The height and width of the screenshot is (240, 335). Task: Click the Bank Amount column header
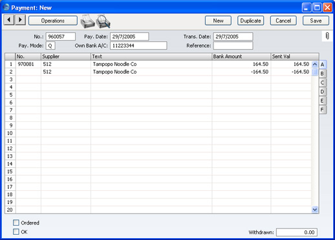241,57
